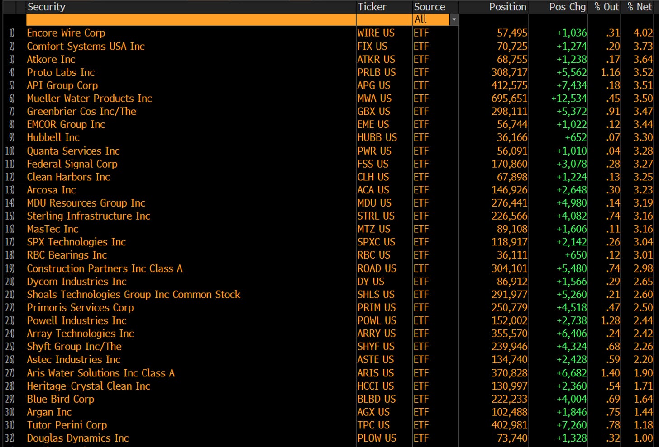Click ticker WIRE US

376,33
